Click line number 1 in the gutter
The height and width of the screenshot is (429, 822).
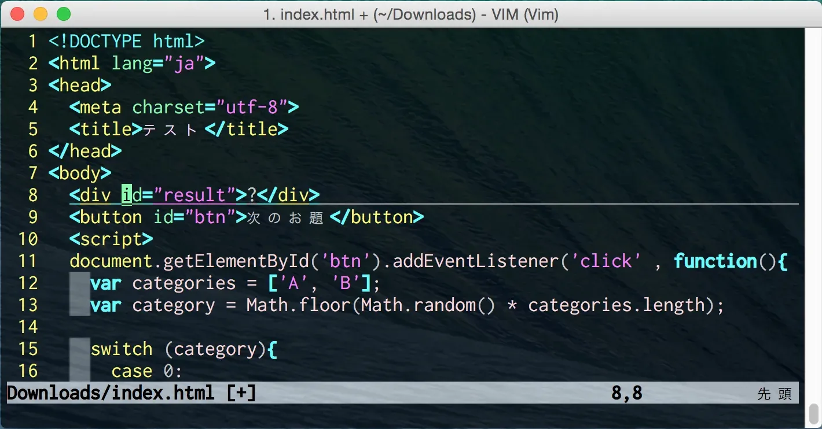click(32, 42)
